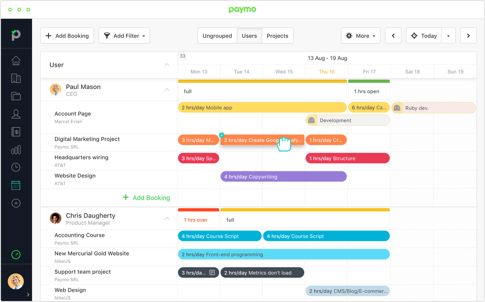Select the 3 hrs/day M... orange booking
The image size is (485, 302).
point(198,140)
